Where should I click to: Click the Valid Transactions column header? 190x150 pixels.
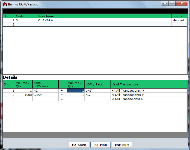(149, 84)
